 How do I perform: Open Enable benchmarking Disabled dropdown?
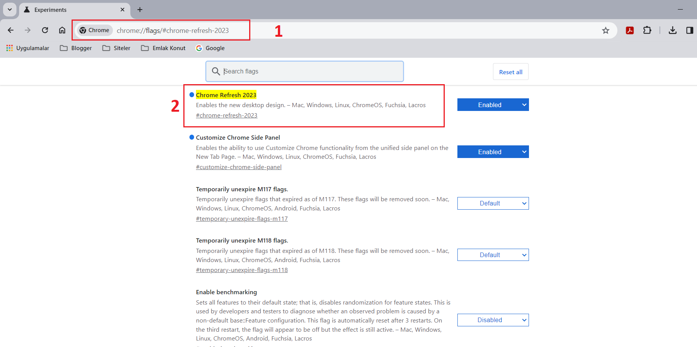(493, 320)
